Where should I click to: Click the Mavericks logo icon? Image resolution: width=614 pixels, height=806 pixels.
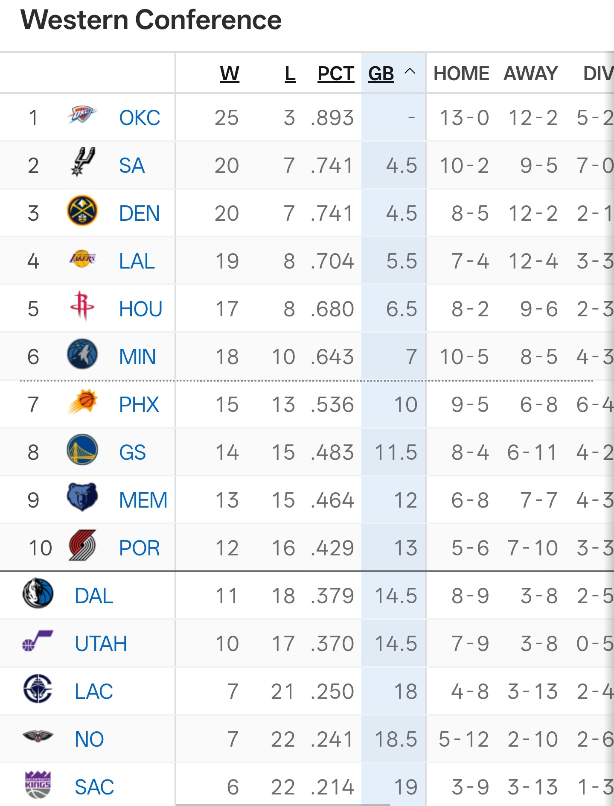coord(38,593)
